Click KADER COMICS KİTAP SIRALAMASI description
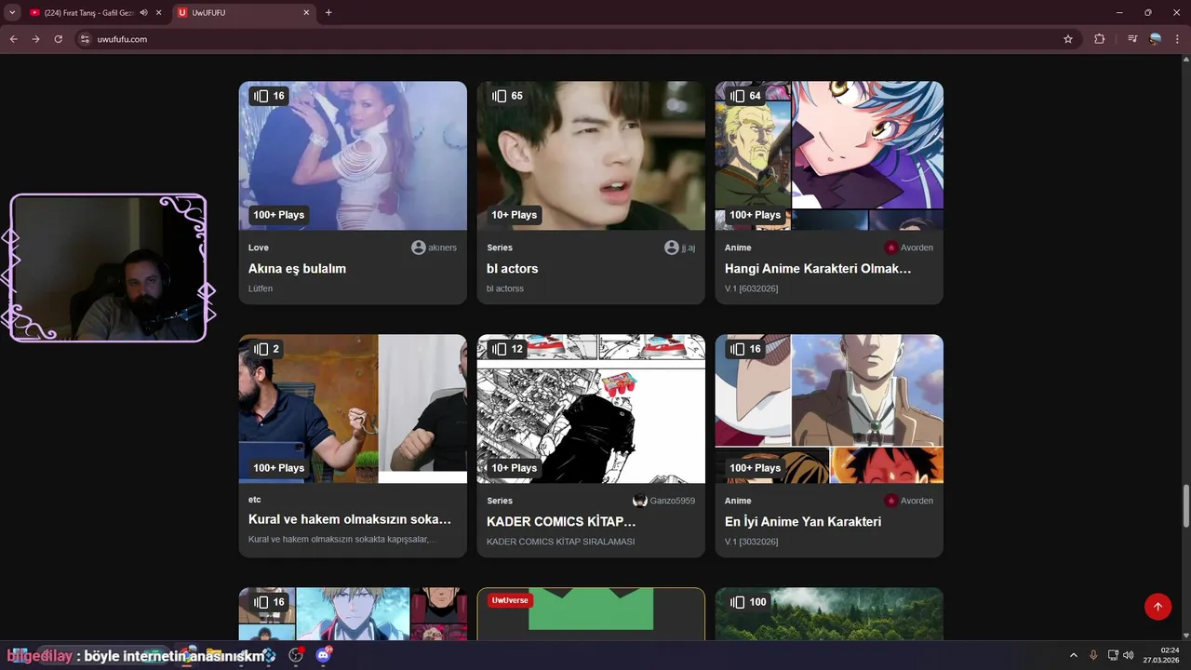Image resolution: width=1191 pixels, height=670 pixels. [560, 542]
